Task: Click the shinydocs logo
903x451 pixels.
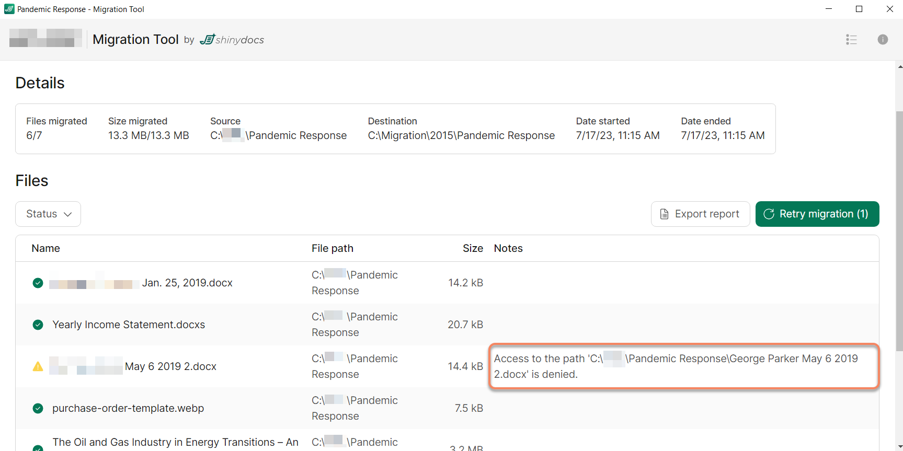Action: 232,40
